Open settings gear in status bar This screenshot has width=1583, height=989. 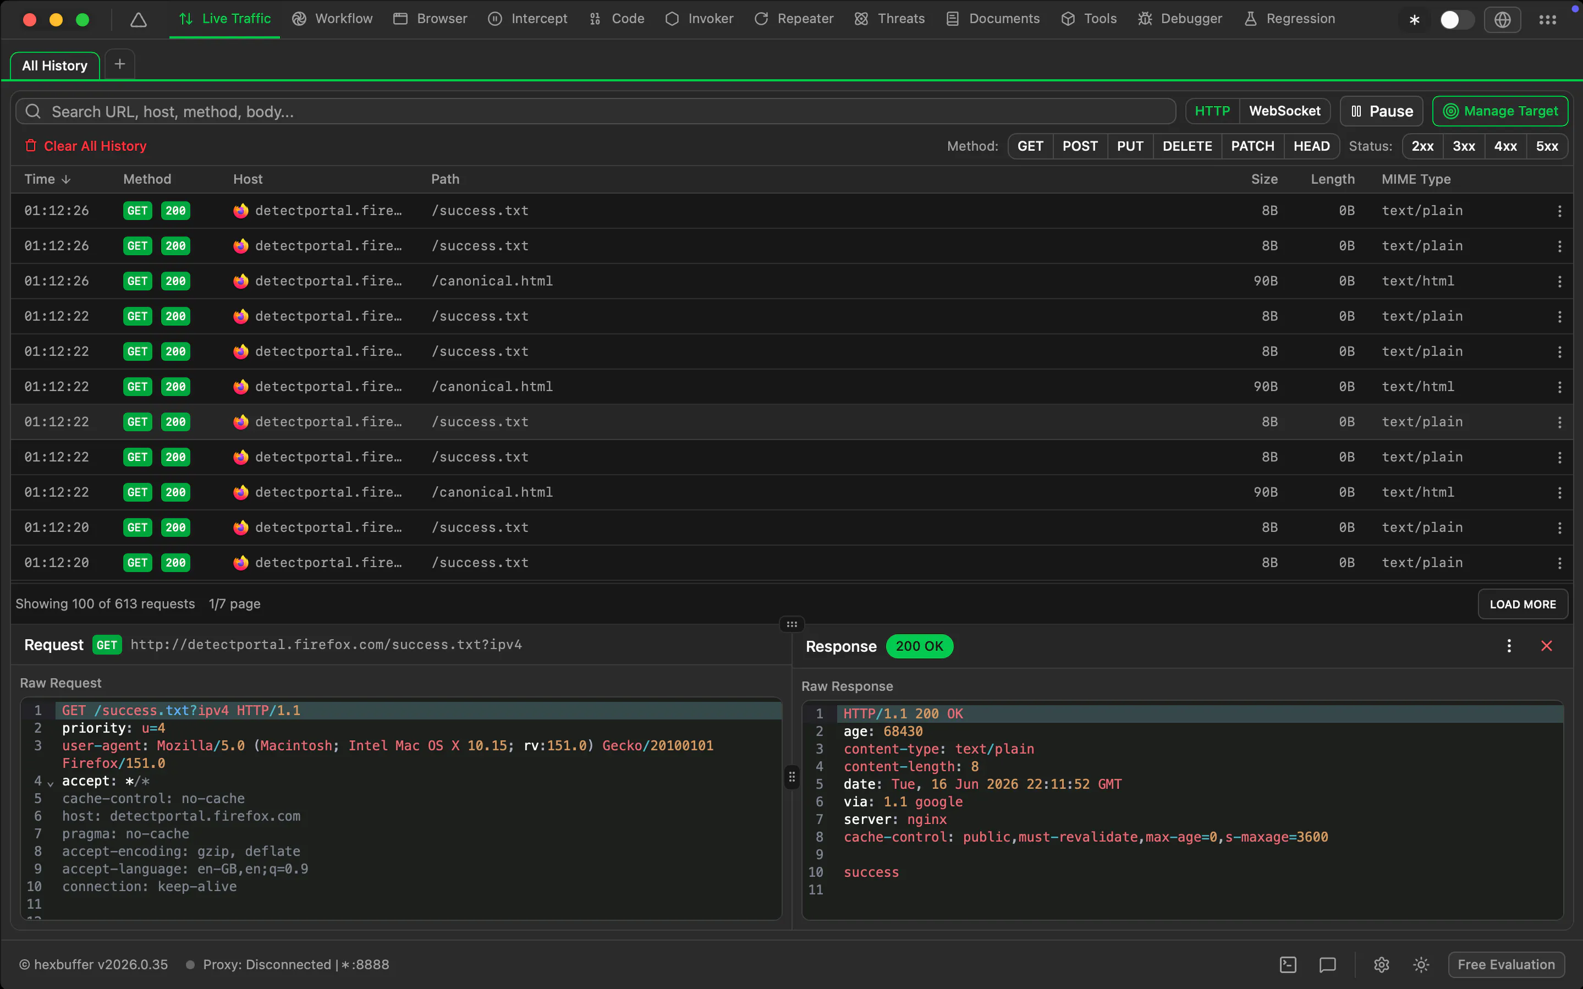pos(1381,965)
